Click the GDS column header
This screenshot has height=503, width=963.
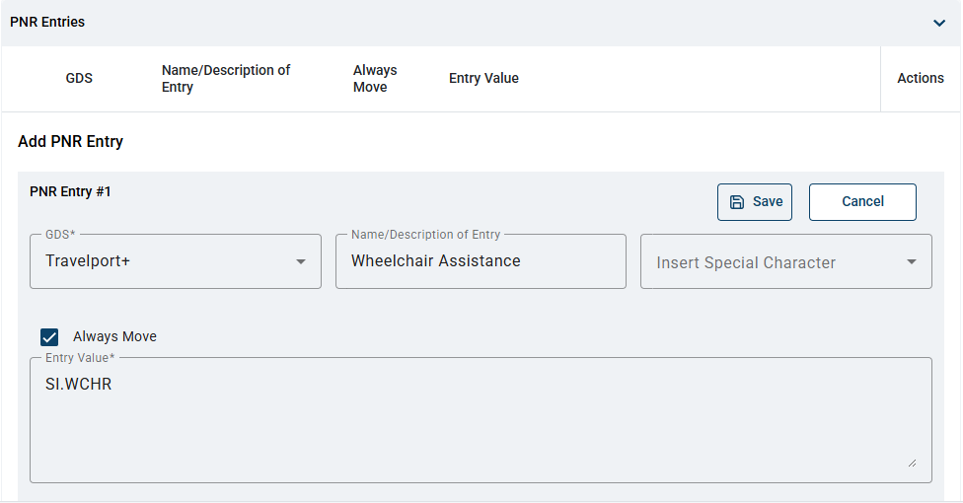[x=79, y=78]
